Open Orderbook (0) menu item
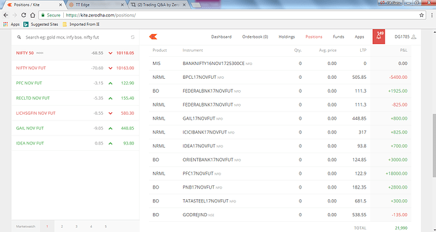This screenshot has width=436, height=232. click(x=255, y=37)
